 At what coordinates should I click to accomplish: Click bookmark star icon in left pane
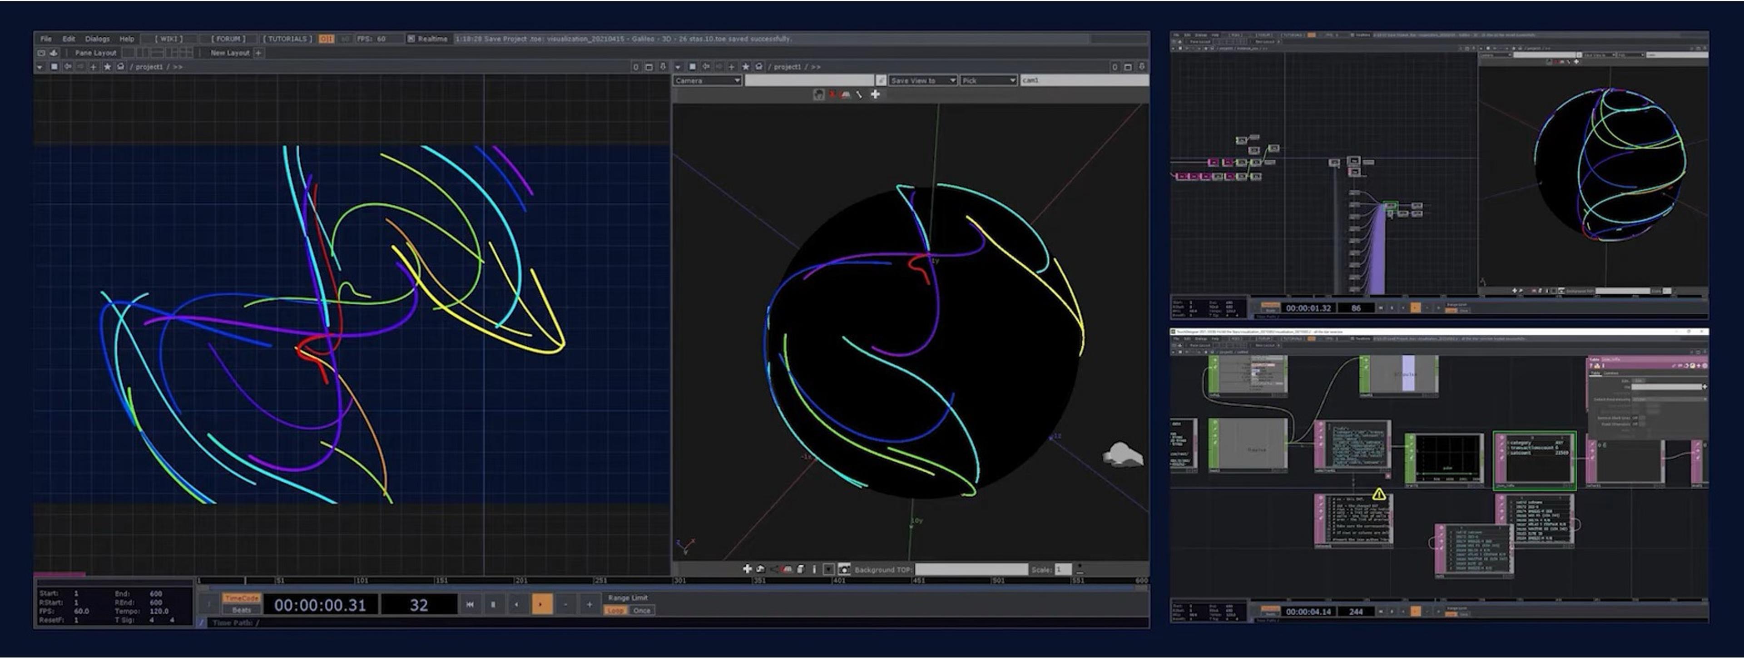(107, 66)
